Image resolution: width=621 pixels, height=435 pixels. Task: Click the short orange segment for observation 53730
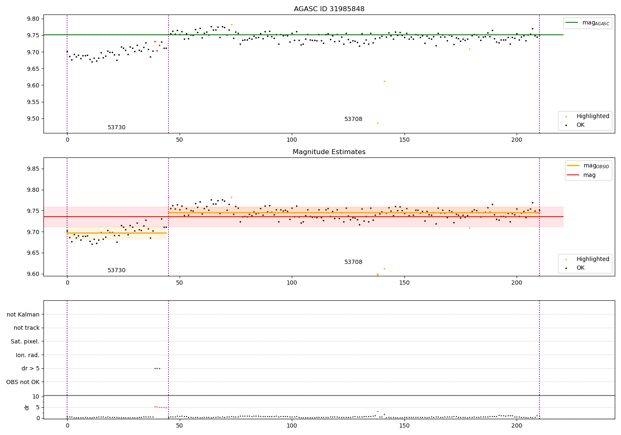[x=117, y=233]
